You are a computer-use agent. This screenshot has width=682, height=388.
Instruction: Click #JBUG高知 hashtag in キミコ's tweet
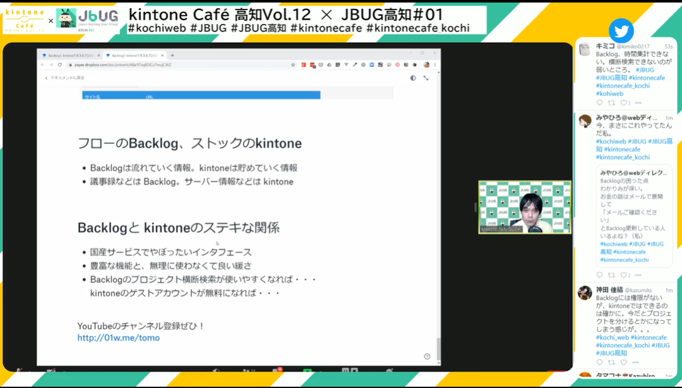point(611,78)
